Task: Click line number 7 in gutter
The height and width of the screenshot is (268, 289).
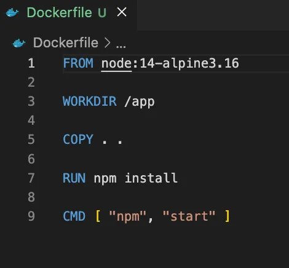Action: 31,178
